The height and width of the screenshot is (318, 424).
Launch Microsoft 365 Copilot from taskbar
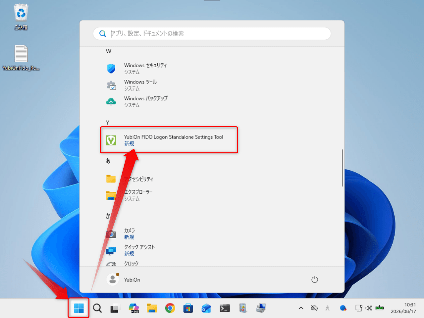(x=134, y=308)
